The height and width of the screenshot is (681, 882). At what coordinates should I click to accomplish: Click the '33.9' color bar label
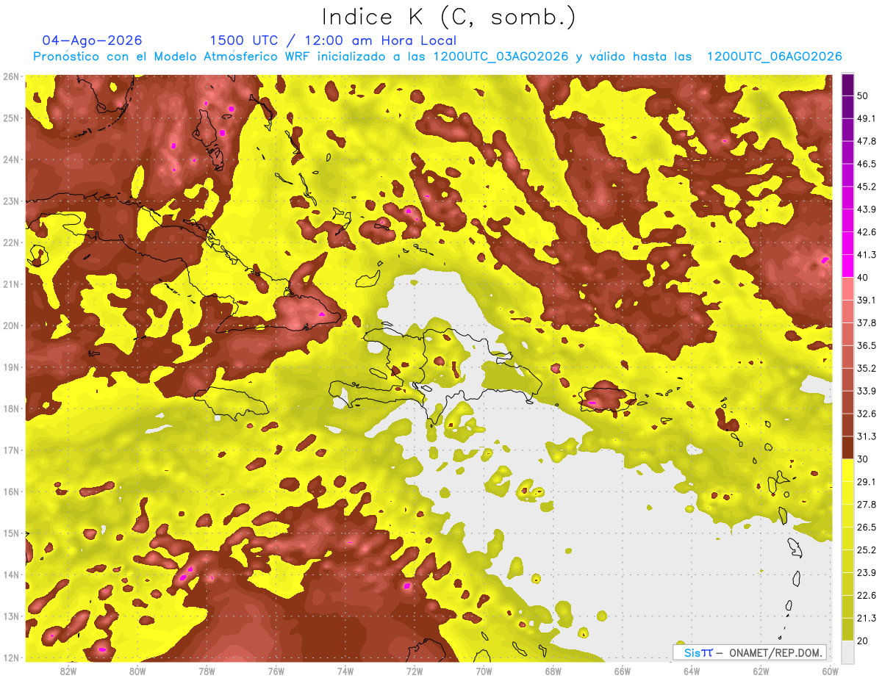[866, 391]
